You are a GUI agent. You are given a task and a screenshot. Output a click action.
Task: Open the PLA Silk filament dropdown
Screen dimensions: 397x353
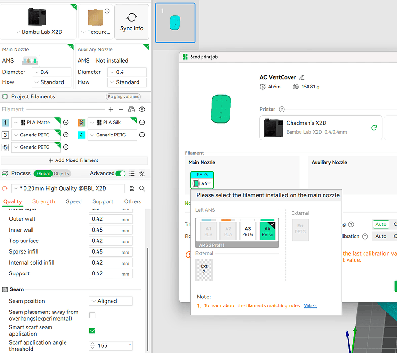(112, 123)
